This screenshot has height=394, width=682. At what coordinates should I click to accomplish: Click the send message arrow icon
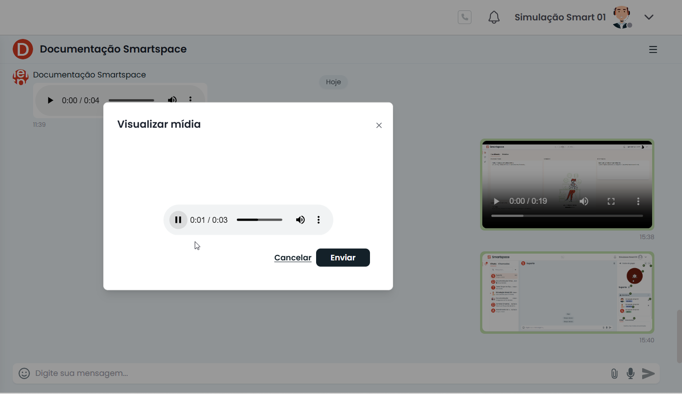click(648, 374)
